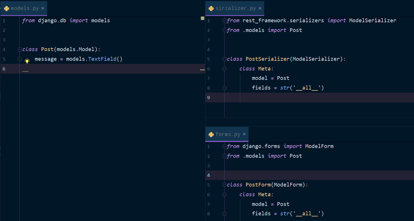Image resolution: width=414 pixels, height=221 pixels.
Task: Click 'PostForm' class name in forms.py
Action: (258, 185)
